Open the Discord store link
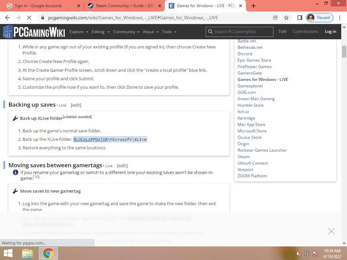This screenshot has width=347, height=260. pos(245,54)
